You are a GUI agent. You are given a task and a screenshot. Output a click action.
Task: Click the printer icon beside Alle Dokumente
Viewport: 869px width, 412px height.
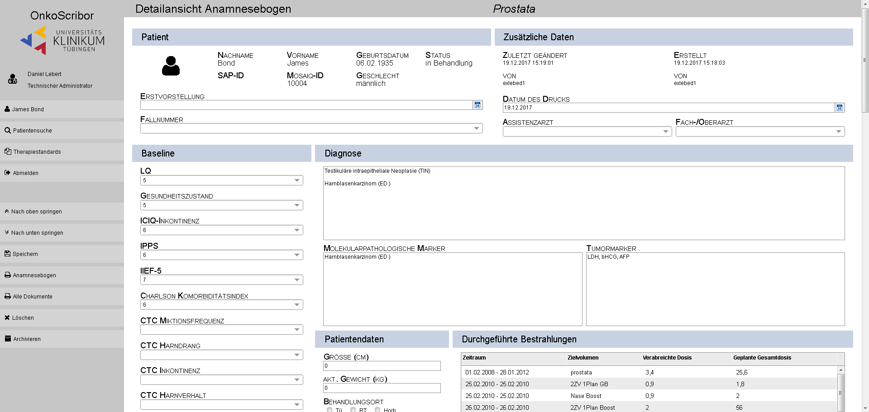click(8, 296)
